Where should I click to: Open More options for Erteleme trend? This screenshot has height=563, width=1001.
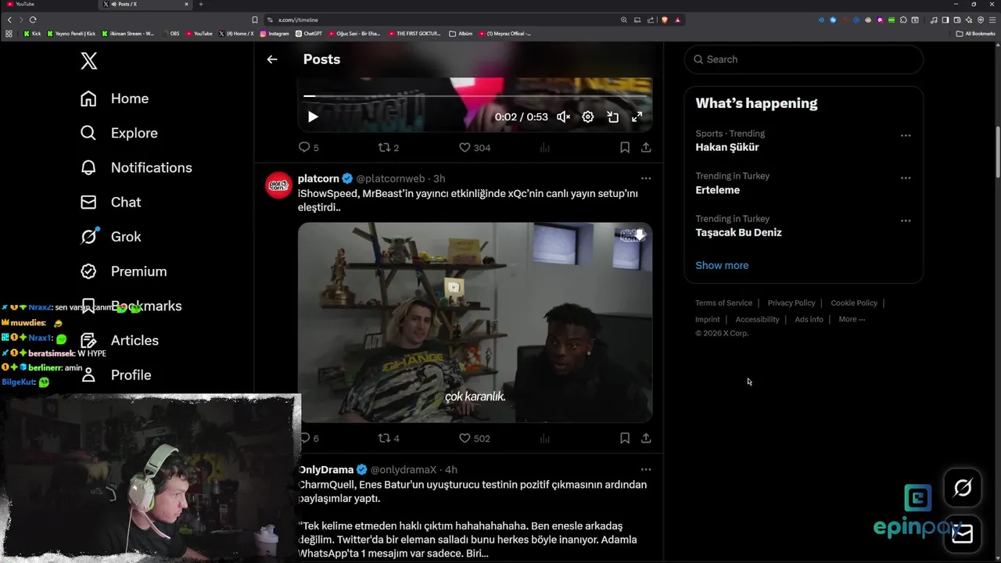point(906,178)
